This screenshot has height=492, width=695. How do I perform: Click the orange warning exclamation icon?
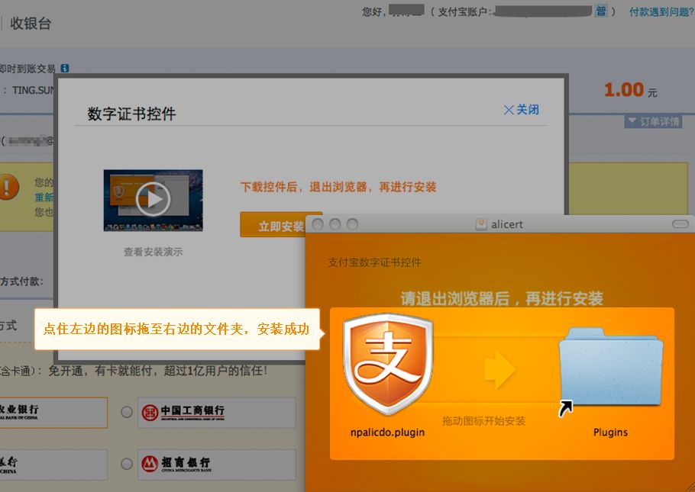click(x=9, y=187)
